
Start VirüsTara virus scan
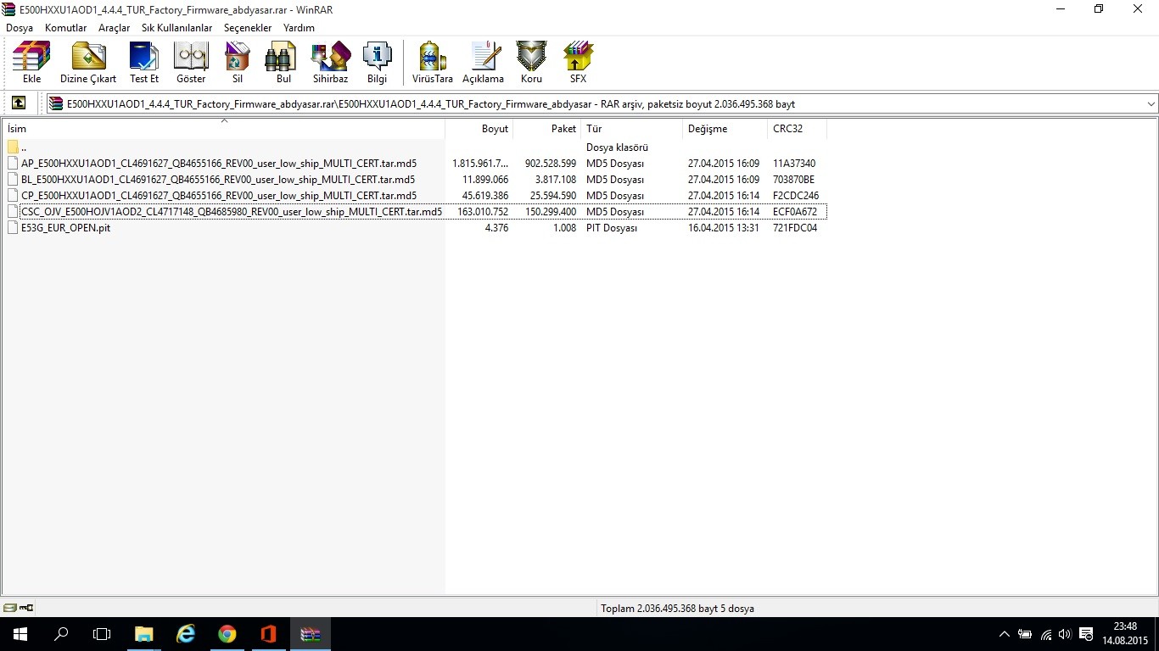433,63
